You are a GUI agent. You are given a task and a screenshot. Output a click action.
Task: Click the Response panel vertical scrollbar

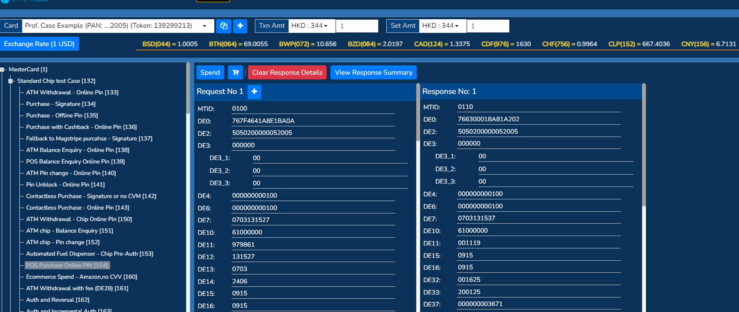pyautogui.click(x=644, y=145)
